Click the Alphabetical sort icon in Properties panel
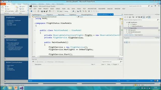This screenshot has width=161, height=90. (127, 42)
